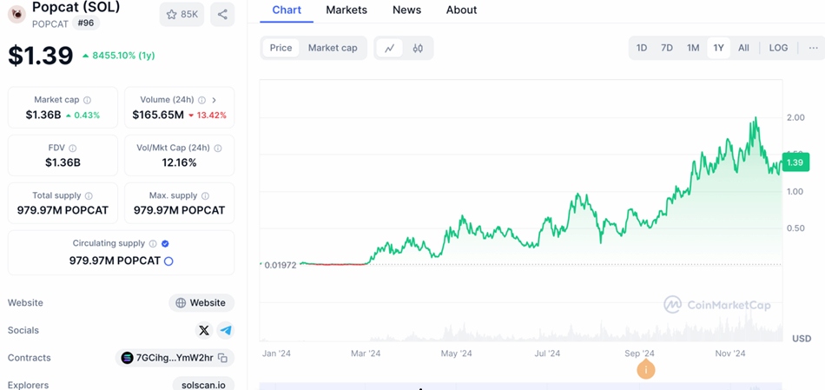
Task: Switch to line chart view icon
Action: [x=389, y=49]
